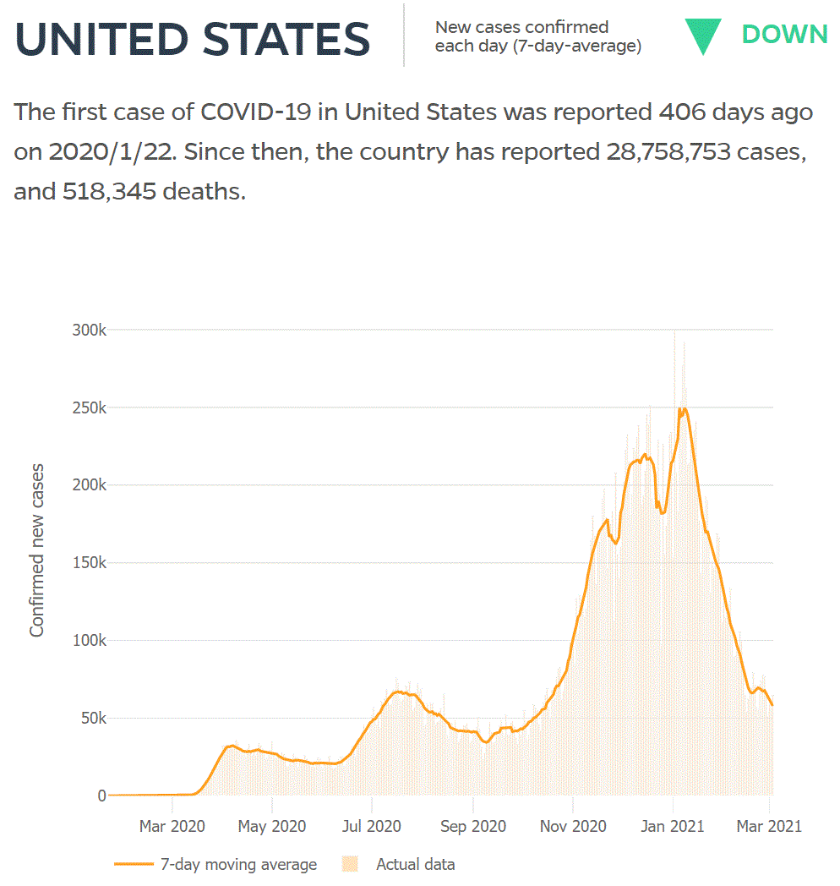Click the 250k y-axis tick label

click(90, 408)
